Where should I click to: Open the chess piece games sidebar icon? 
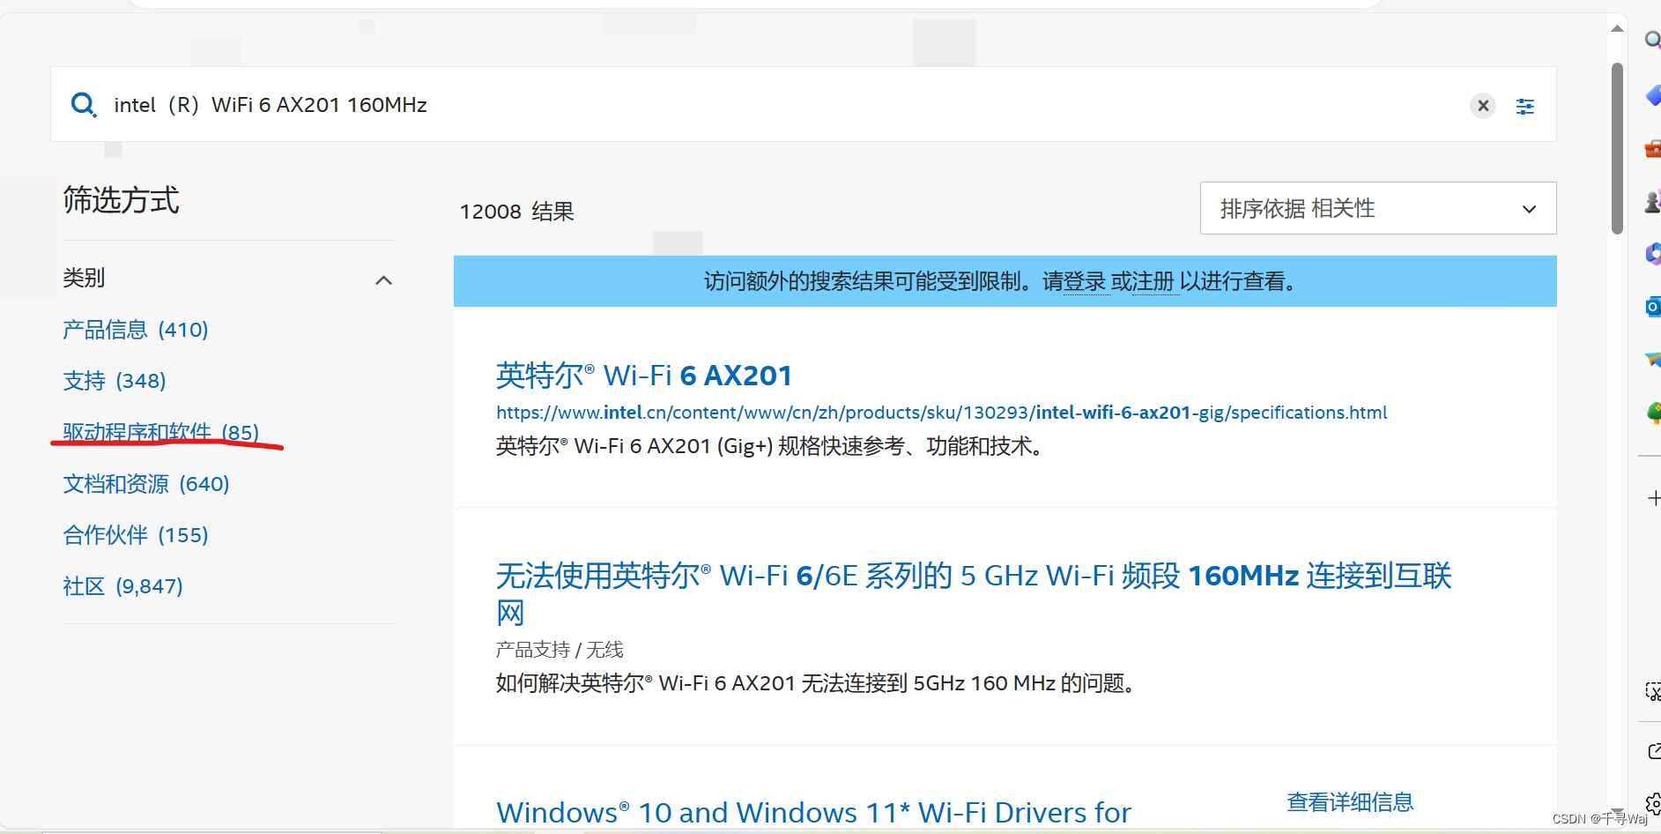1653,202
